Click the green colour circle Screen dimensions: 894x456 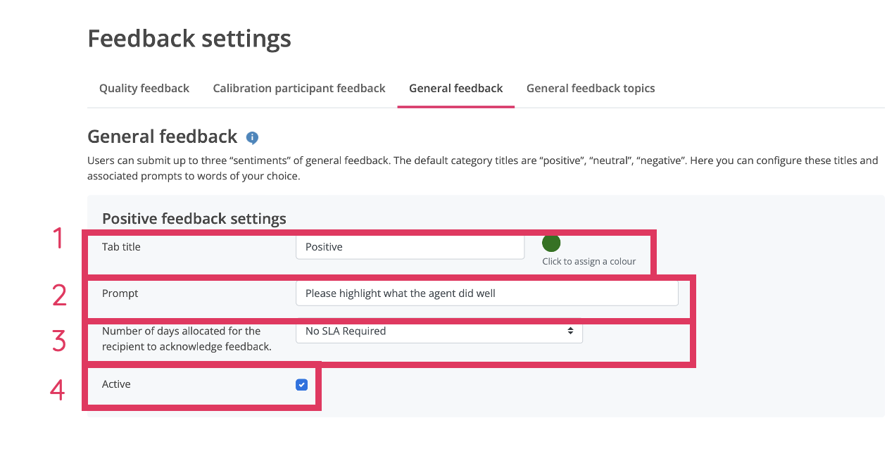(x=551, y=243)
